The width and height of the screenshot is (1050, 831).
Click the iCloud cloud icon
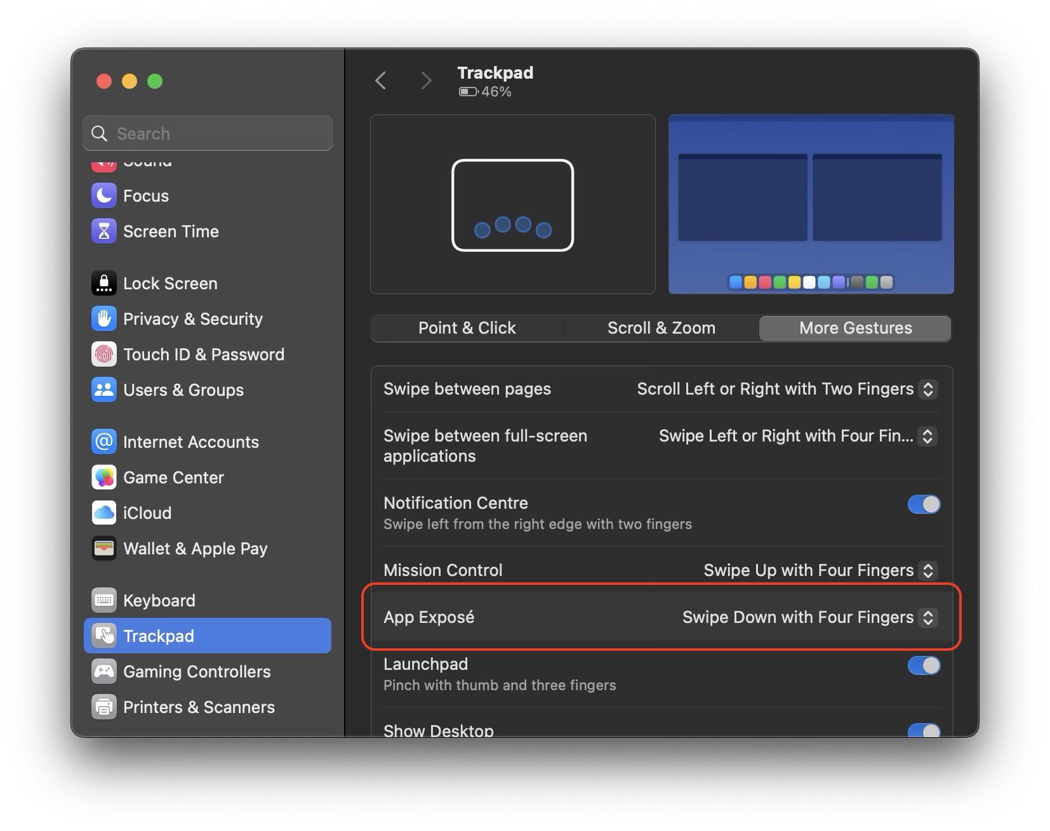click(x=103, y=513)
